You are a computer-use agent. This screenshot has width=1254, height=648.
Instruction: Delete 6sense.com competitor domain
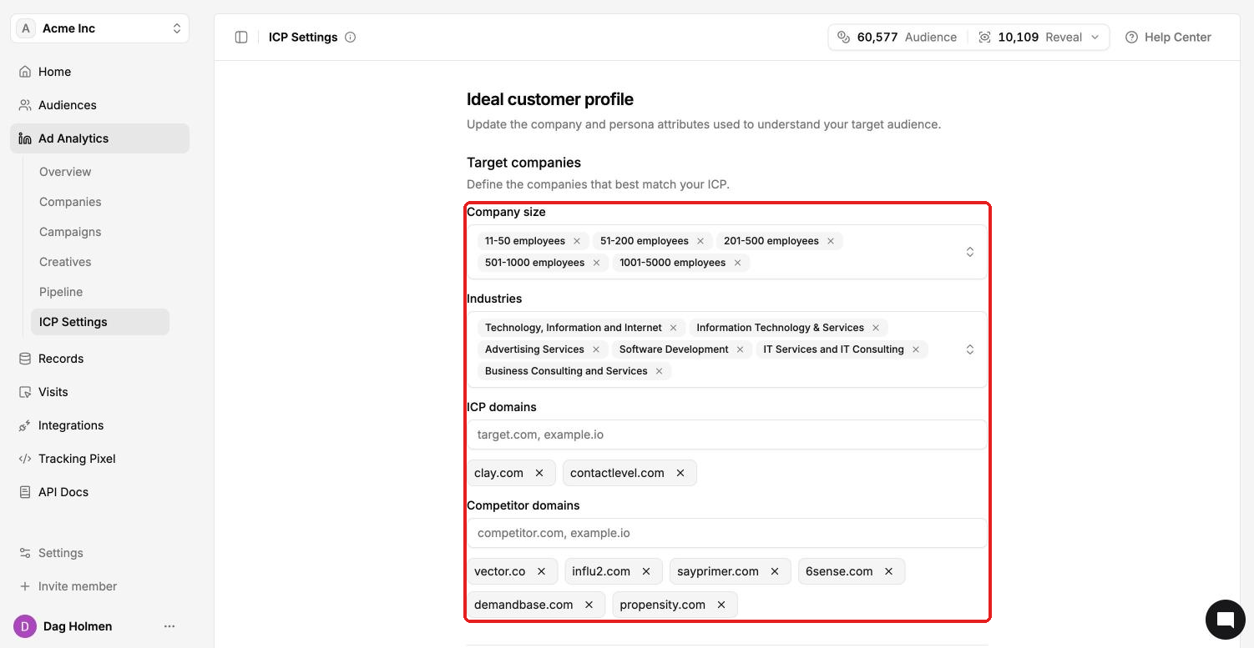click(x=889, y=571)
